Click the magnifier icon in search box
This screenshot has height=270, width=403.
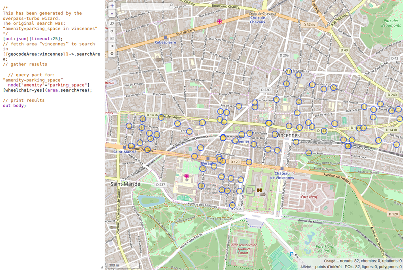170,6
